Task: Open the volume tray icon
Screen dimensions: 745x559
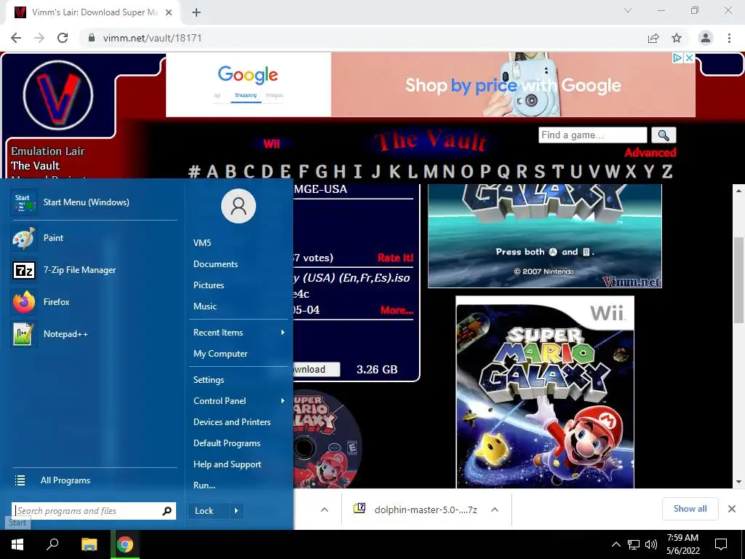Action: click(x=651, y=544)
